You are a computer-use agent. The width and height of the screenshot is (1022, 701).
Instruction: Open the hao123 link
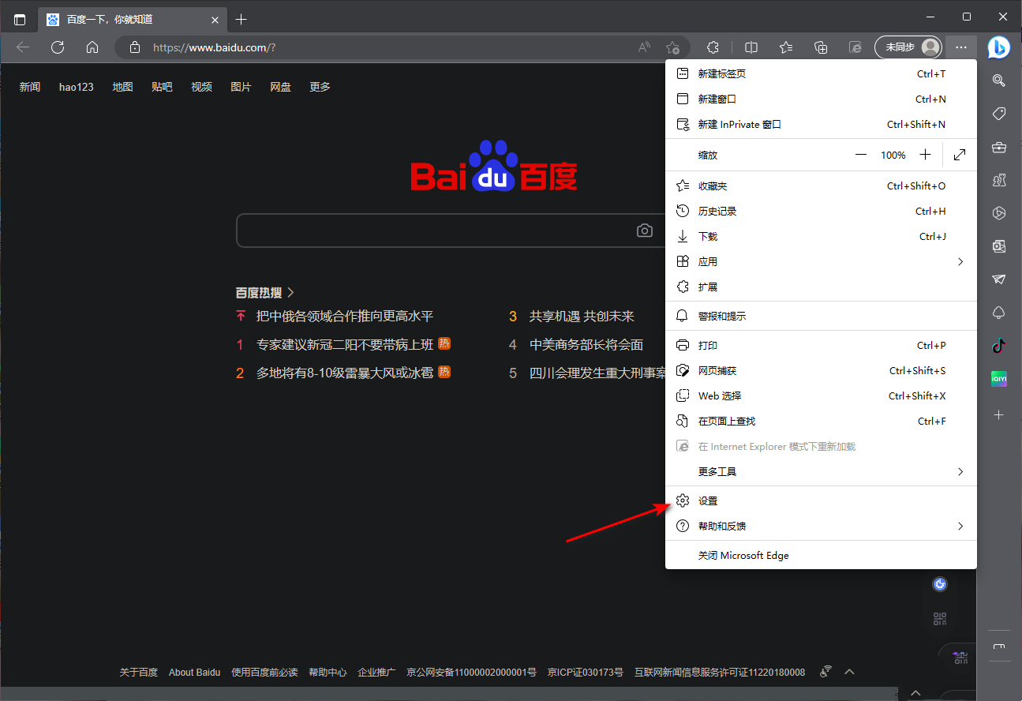point(77,87)
